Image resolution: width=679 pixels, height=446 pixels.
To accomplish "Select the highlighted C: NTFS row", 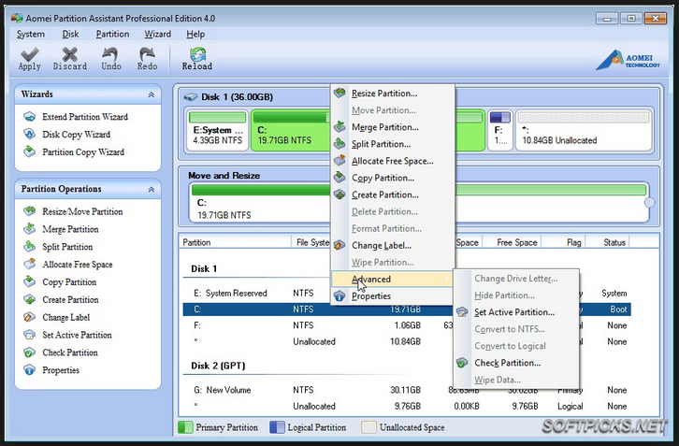I will (x=407, y=309).
